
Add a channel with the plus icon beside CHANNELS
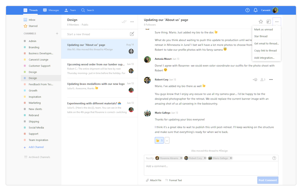pos(57,33)
